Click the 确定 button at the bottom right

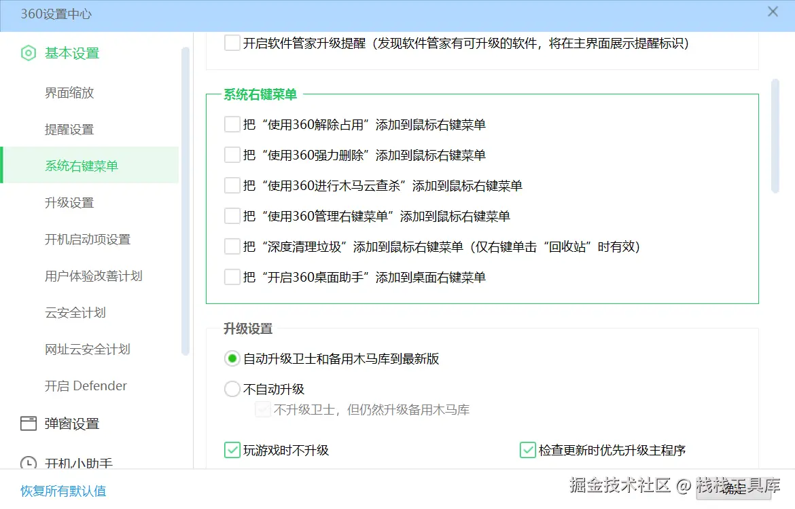734,489
